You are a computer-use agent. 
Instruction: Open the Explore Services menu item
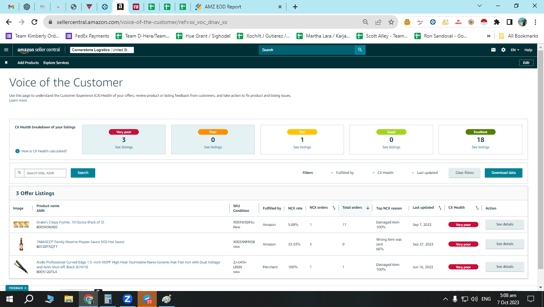point(56,63)
